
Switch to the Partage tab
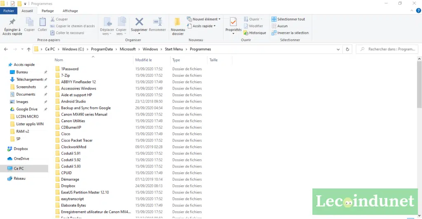click(x=48, y=11)
